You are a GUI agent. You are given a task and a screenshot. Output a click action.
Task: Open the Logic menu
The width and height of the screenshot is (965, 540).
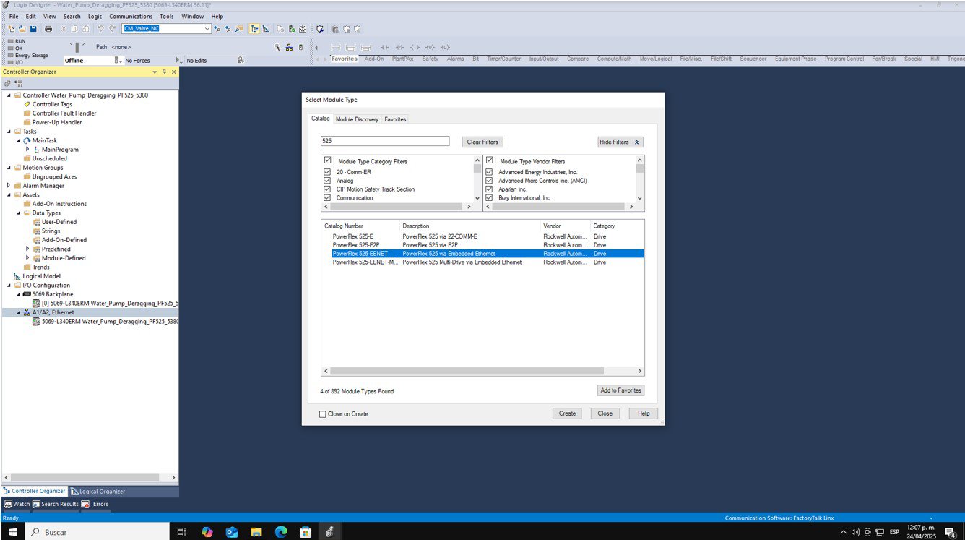95,16
